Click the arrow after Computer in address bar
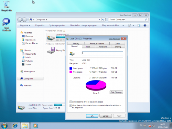 [47, 20]
